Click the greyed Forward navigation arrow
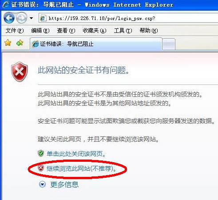Viewport: 218px width, 200px height. (22, 18)
